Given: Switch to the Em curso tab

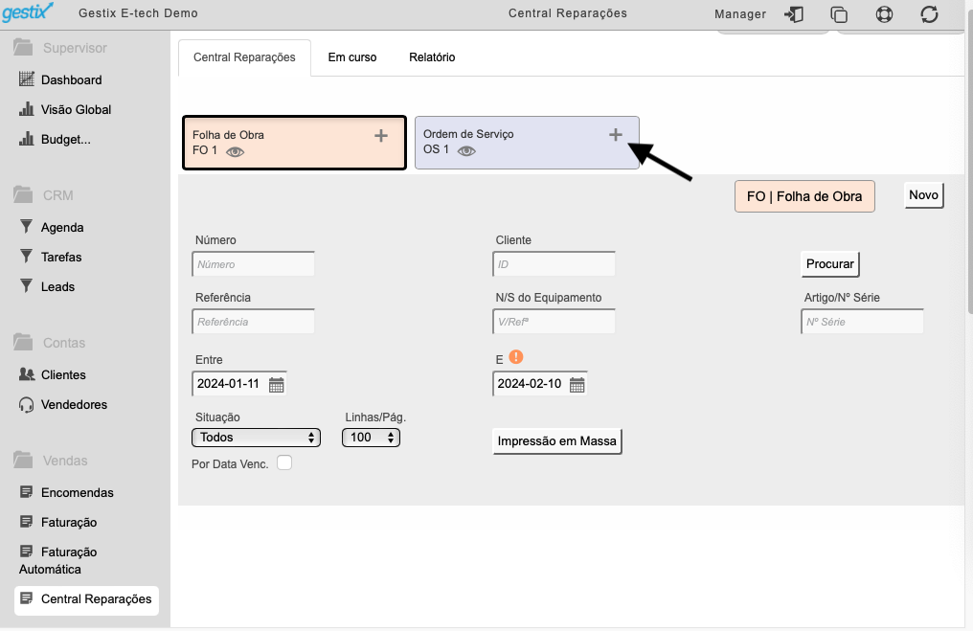Looking at the screenshot, I should 351,57.
